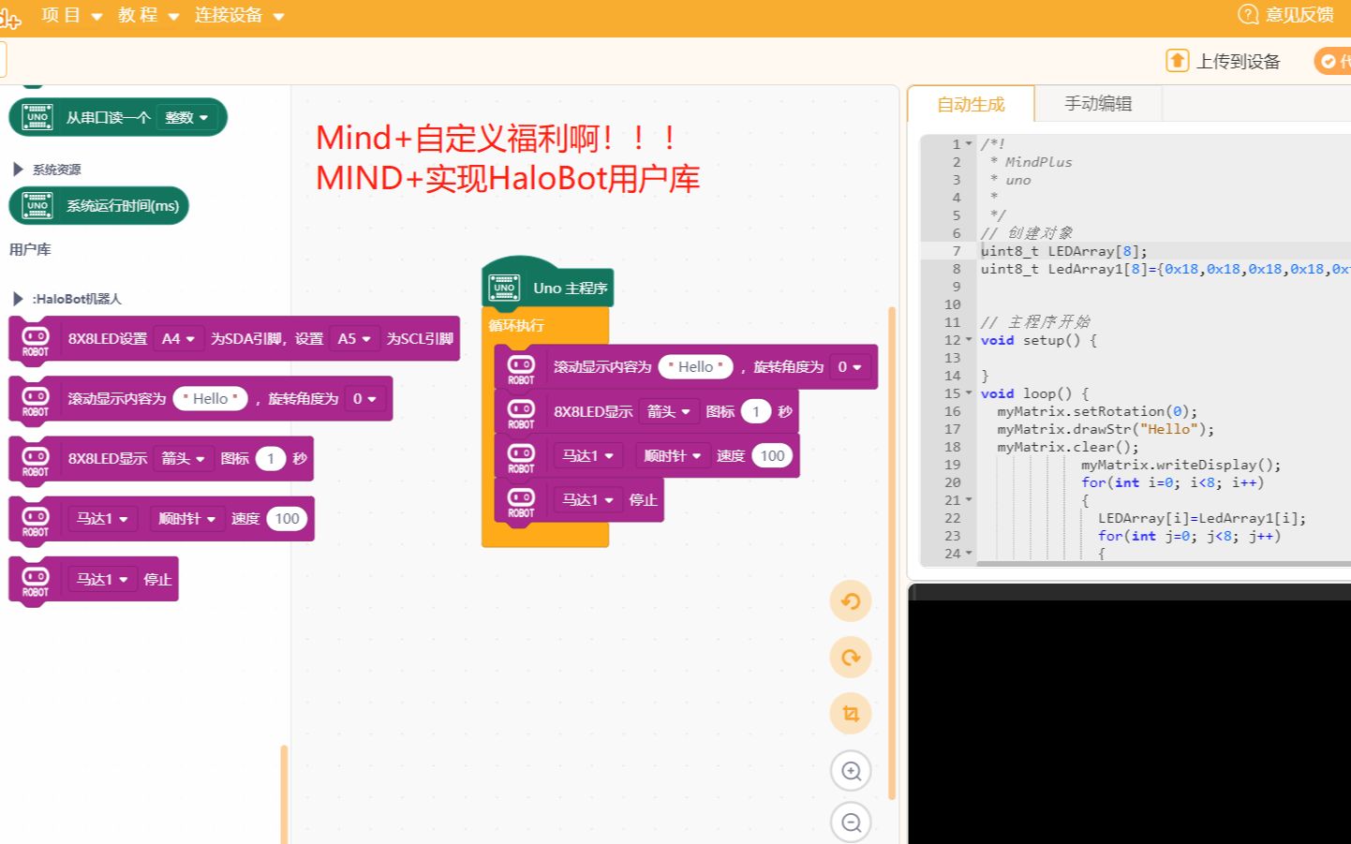Click the feedback question-mark icon
The height and width of the screenshot is (844, 1351).
[1248, 14]
